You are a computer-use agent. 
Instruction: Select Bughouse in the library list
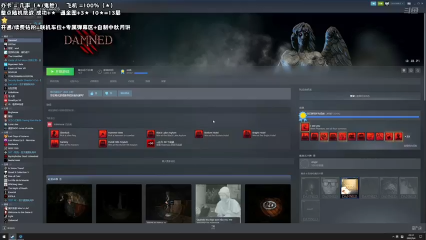coord(21,112)
